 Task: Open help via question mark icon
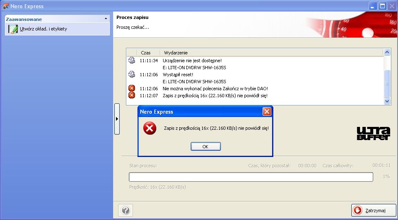tap(126, 210)
